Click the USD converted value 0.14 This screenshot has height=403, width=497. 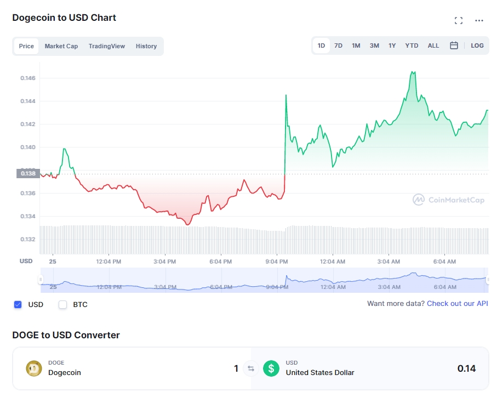tap(466, 368)
